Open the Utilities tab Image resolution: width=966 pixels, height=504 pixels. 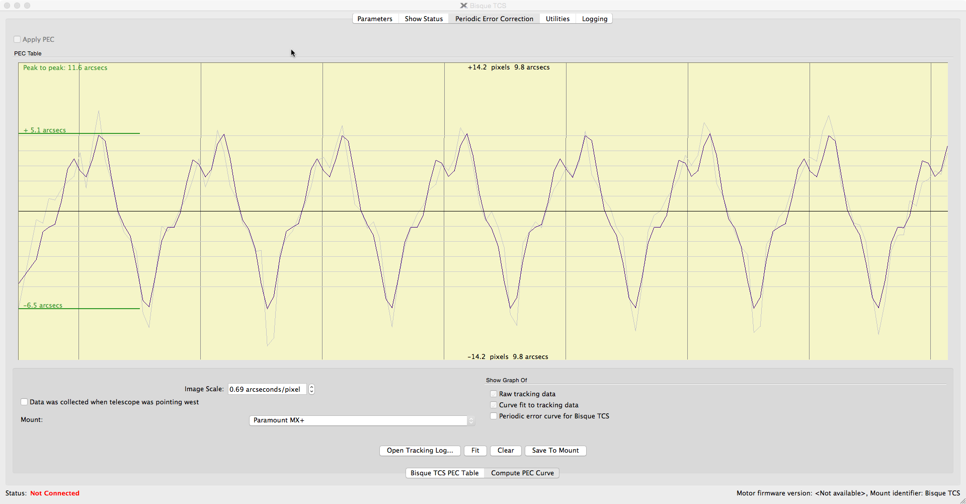coord(557,19)
